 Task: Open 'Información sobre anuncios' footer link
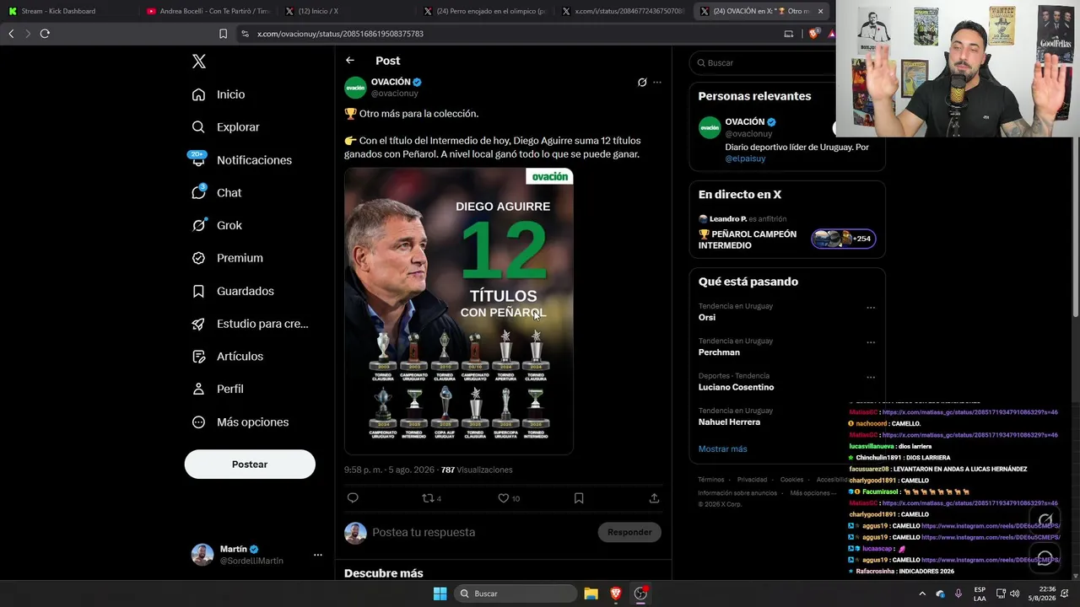(x=737, y=493)
